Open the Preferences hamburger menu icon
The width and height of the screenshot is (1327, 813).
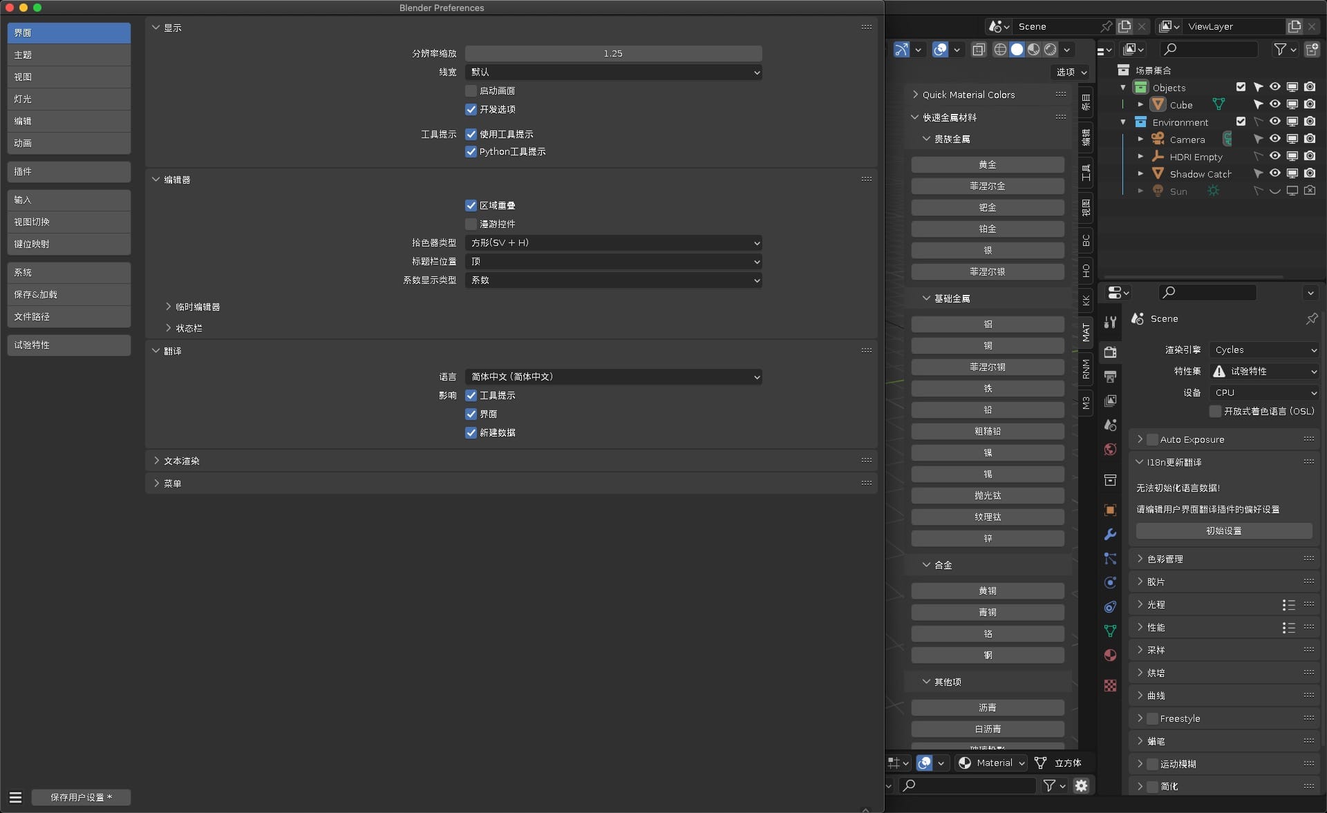coord(15,797)
